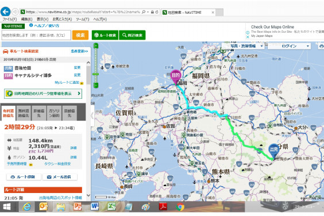Image resolution: width=324 pixels, height=216 pixels.
Task: Click the 条件変更>> link
Action: (x=79, y=51)
